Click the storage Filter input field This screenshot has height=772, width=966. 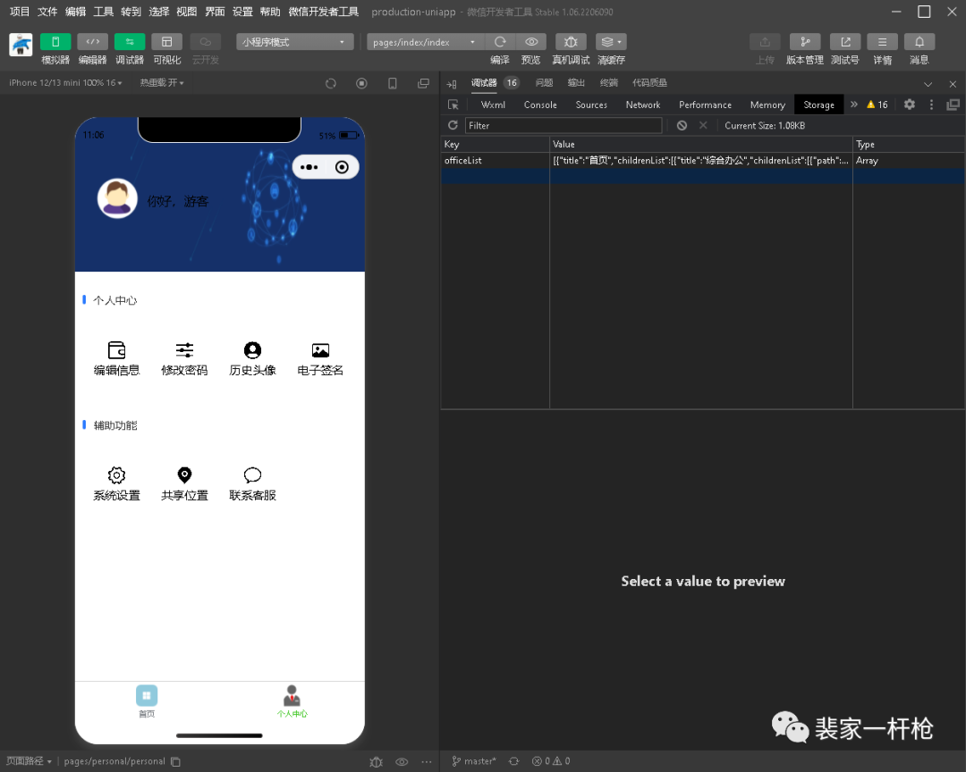(563, 126)
